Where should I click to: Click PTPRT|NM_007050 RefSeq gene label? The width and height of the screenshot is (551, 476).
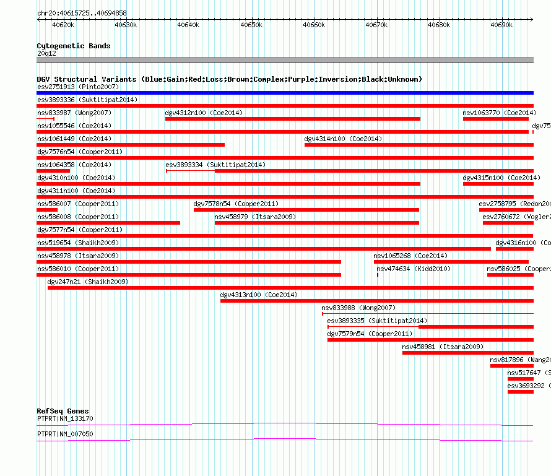(65, 434)
